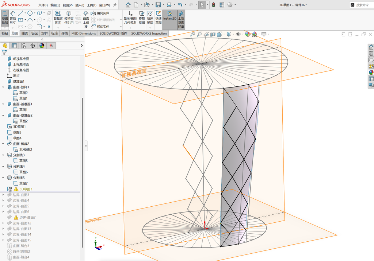Viewport: 374px width, 261px height.
Task: Select the Arc sketch tool
Action: point(30,20)
